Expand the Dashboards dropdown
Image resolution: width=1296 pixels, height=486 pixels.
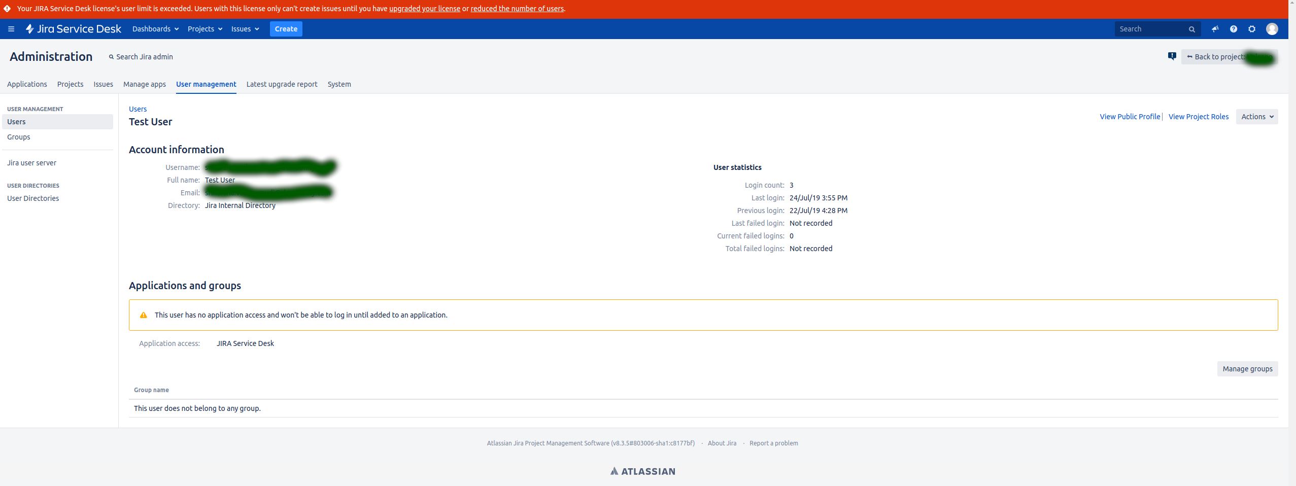pos(155,29)
